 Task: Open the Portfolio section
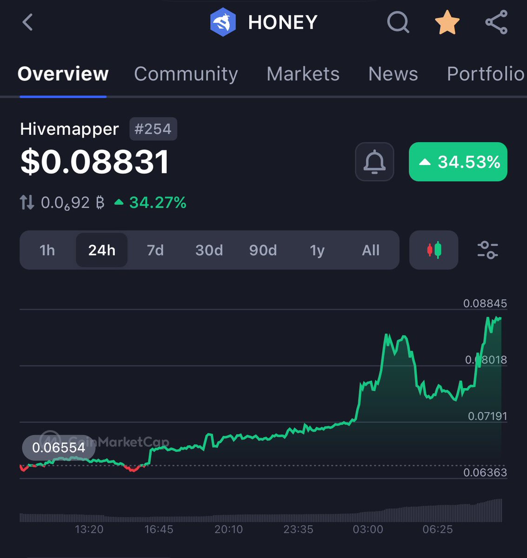486,74
